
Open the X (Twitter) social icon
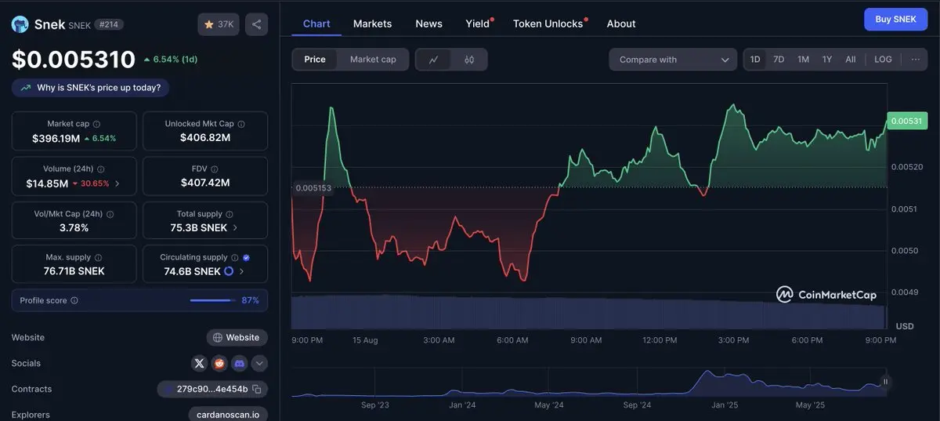(x=200, y=363)
